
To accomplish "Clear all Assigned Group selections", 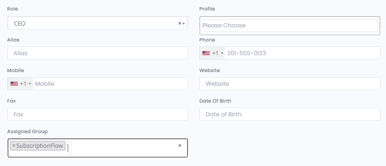I will (179, 145).
